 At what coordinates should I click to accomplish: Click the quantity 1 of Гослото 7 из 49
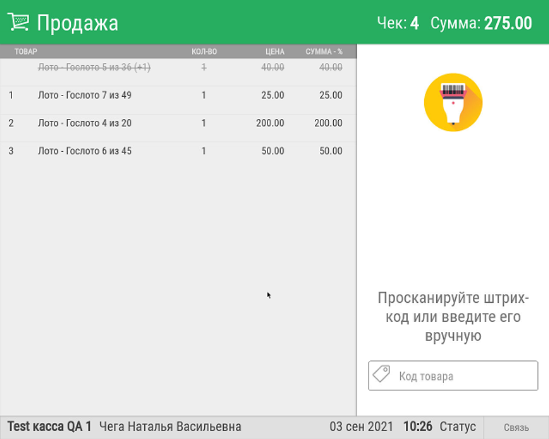point(204,95)
